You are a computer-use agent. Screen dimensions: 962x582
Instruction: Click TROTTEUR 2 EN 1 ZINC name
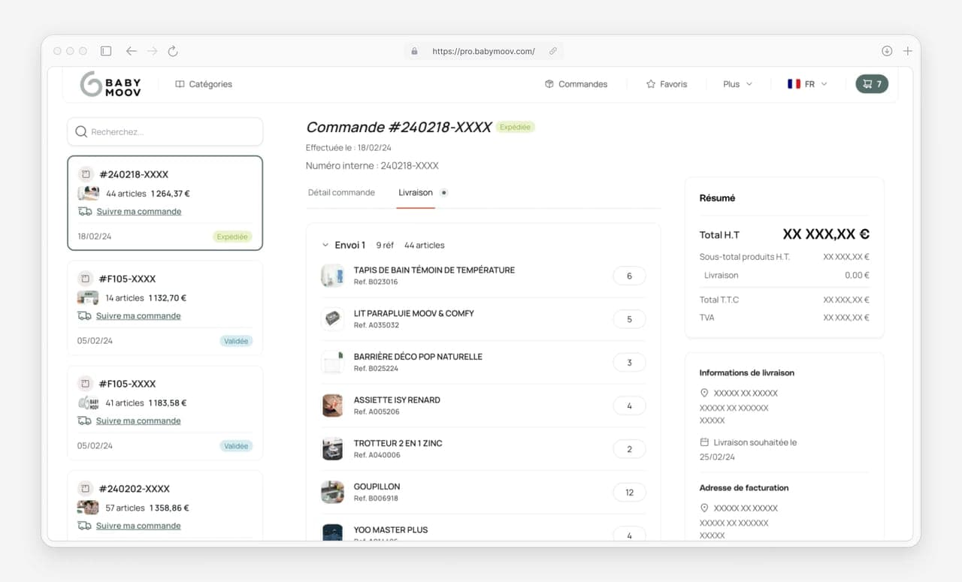(x=398, y=444)
